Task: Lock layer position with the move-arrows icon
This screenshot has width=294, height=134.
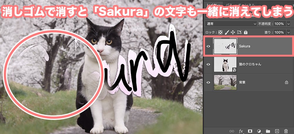Action: 233,32
